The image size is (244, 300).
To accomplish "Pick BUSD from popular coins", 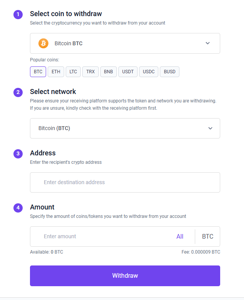I will [x=169, y=72].
